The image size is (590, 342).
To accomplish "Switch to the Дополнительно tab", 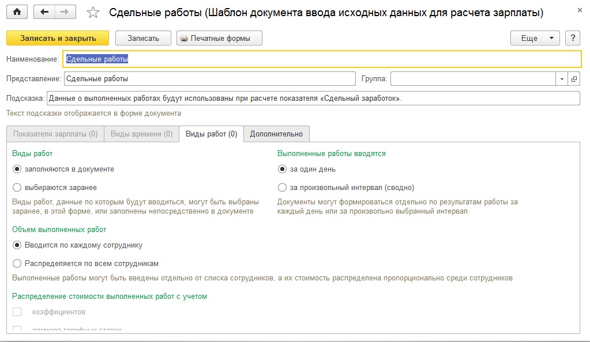I will pos(276,134).
